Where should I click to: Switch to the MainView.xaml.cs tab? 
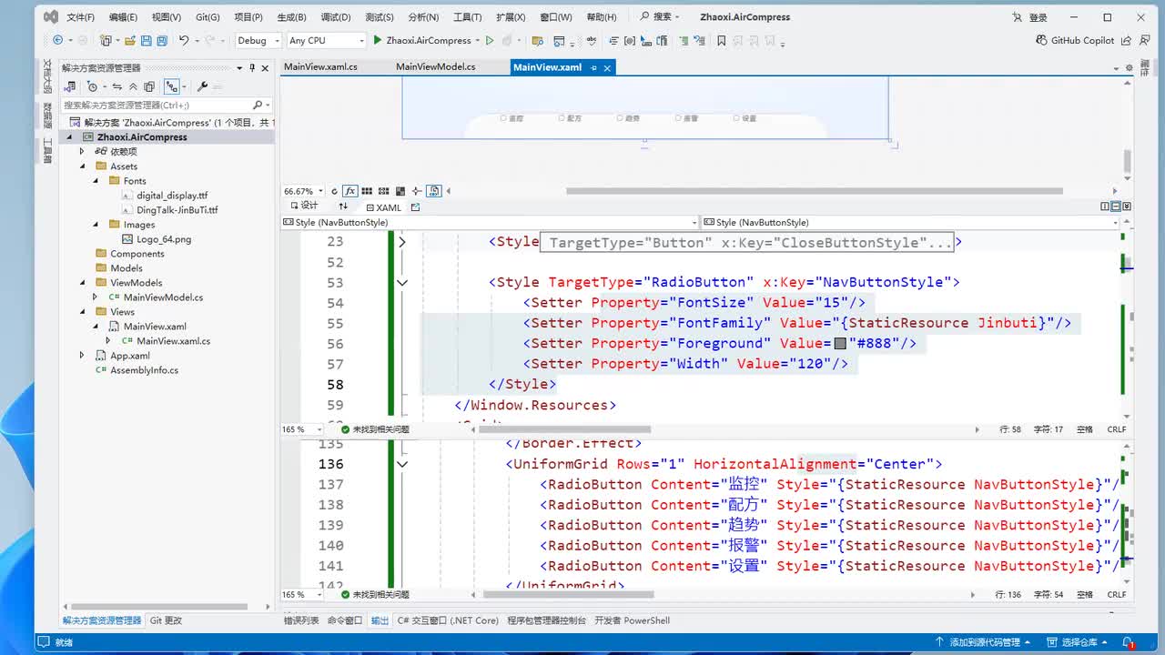tap(320, 67)
